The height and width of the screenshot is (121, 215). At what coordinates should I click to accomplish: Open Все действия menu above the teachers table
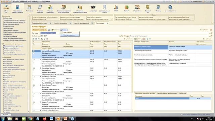click(x=128, y=39)
